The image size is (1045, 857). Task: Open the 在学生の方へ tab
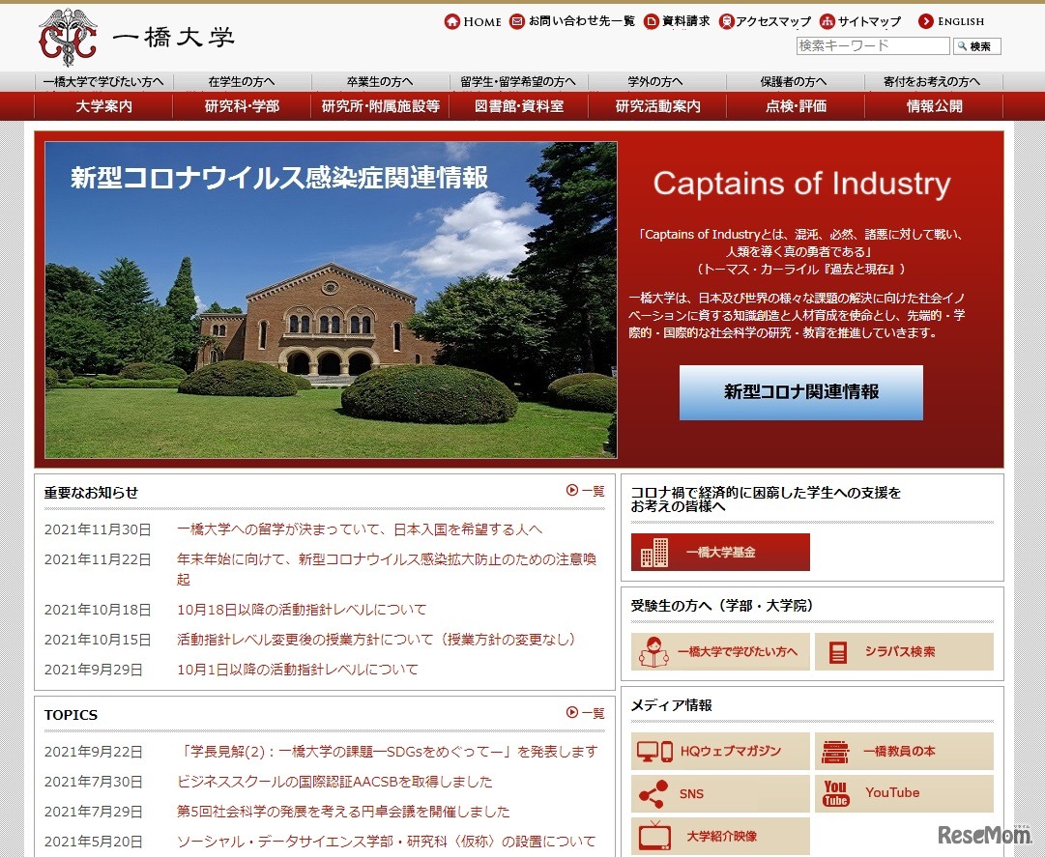(x=242, y=81)
